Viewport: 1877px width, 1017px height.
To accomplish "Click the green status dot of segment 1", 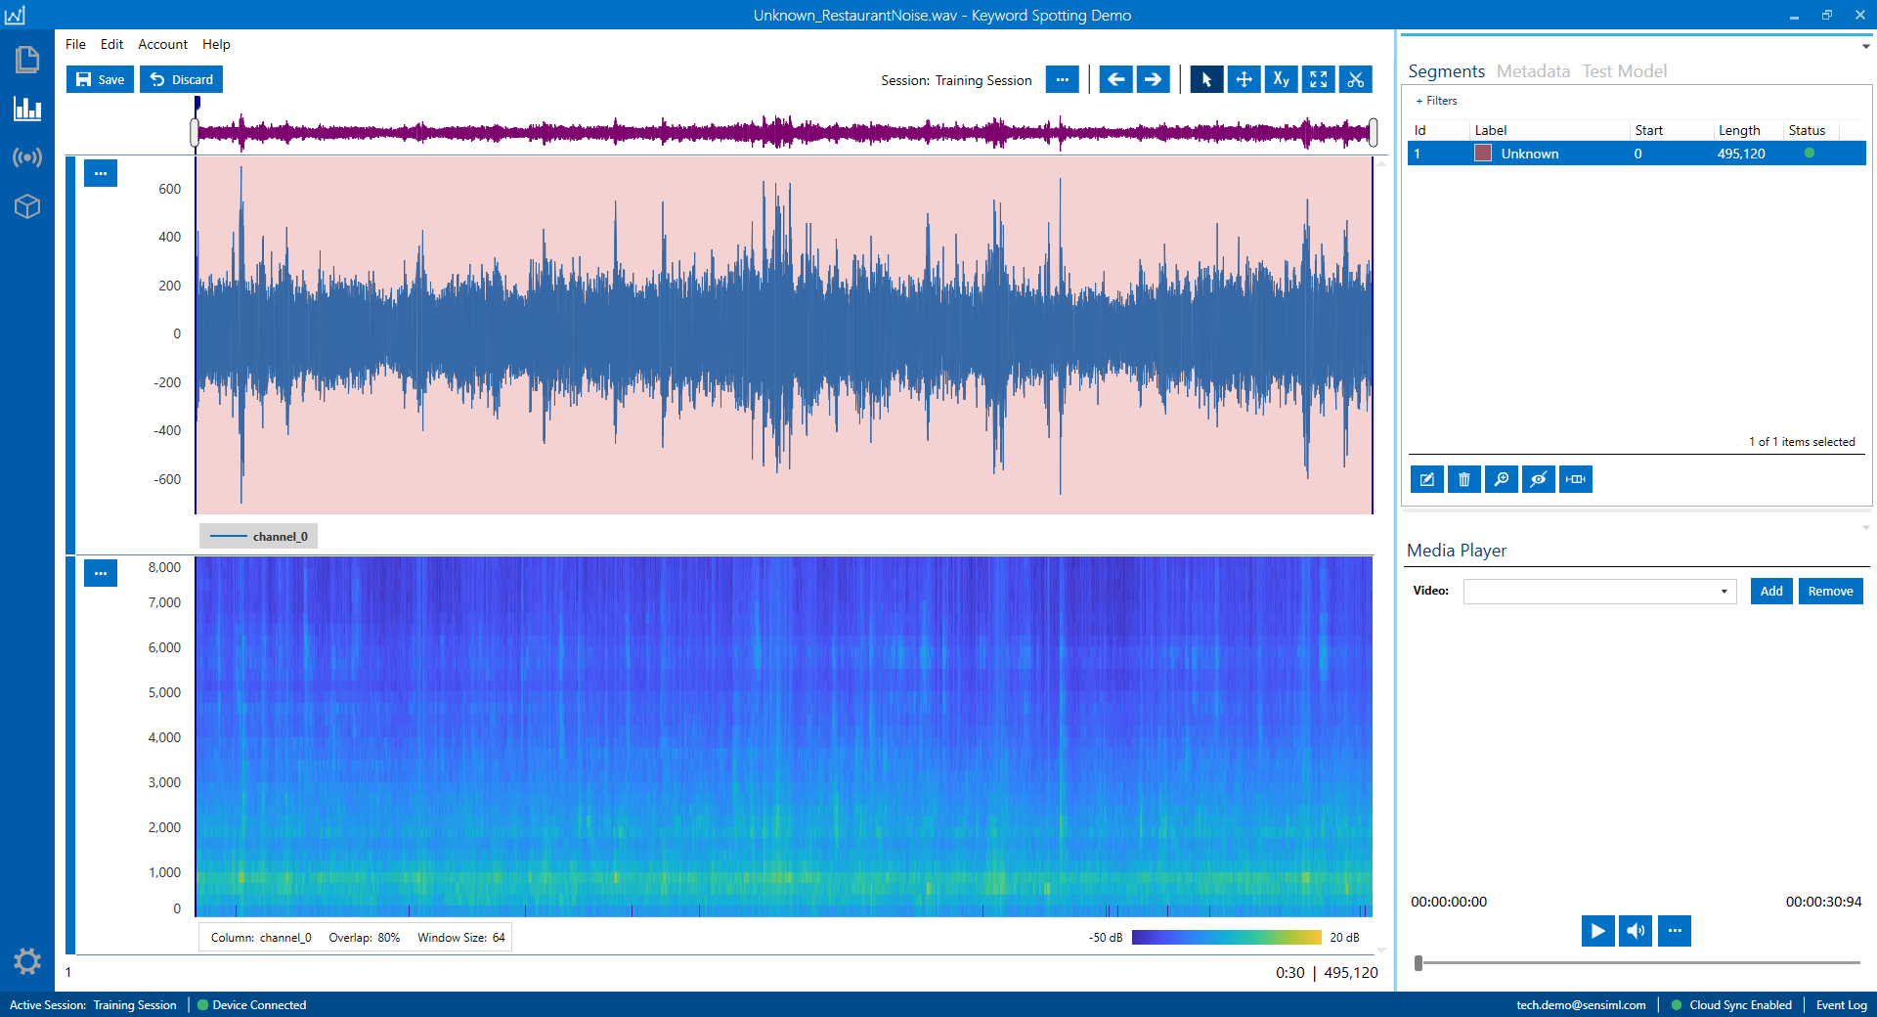I will (x=1810, y=153).
